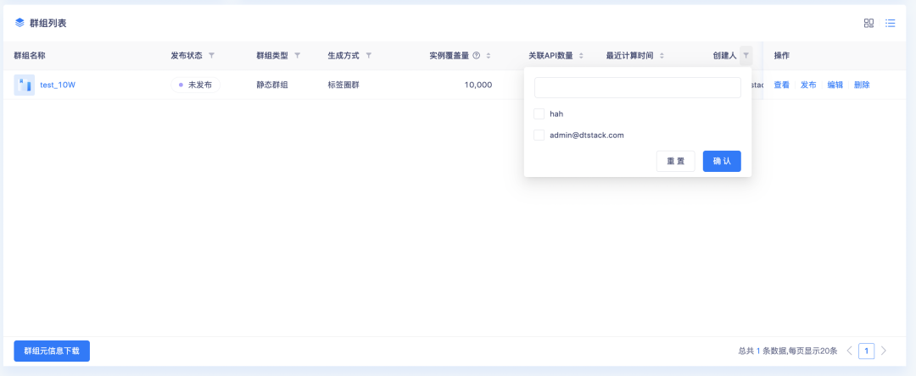This screenshot has height=376, width=916.
Task: Click the 未发布 status tag
Action: tap(195, 86)
